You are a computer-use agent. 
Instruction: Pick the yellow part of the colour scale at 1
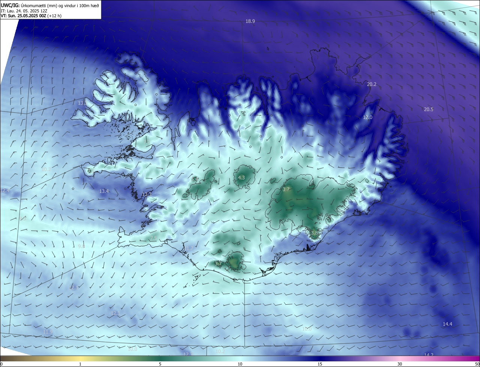point(80,359)
